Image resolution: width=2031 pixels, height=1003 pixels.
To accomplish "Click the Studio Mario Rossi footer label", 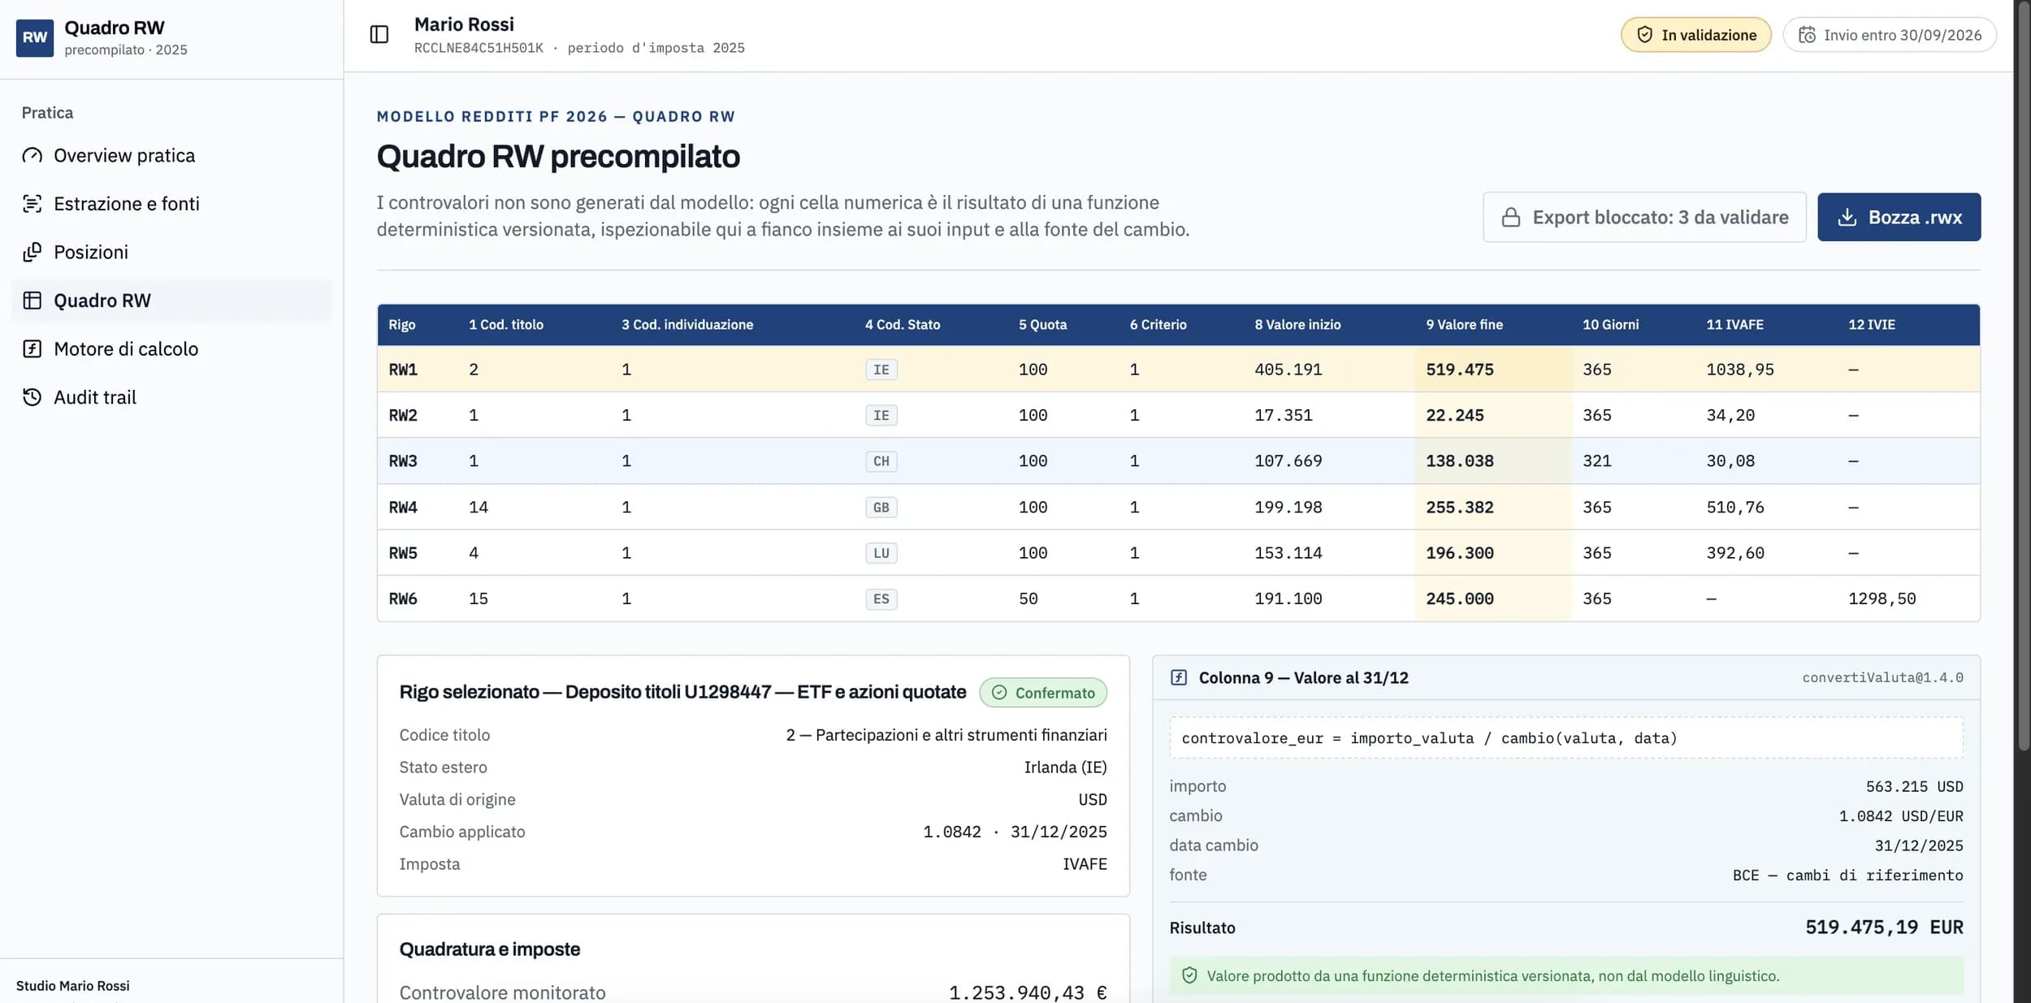I will pyautogui.click(x=72, y=986).
